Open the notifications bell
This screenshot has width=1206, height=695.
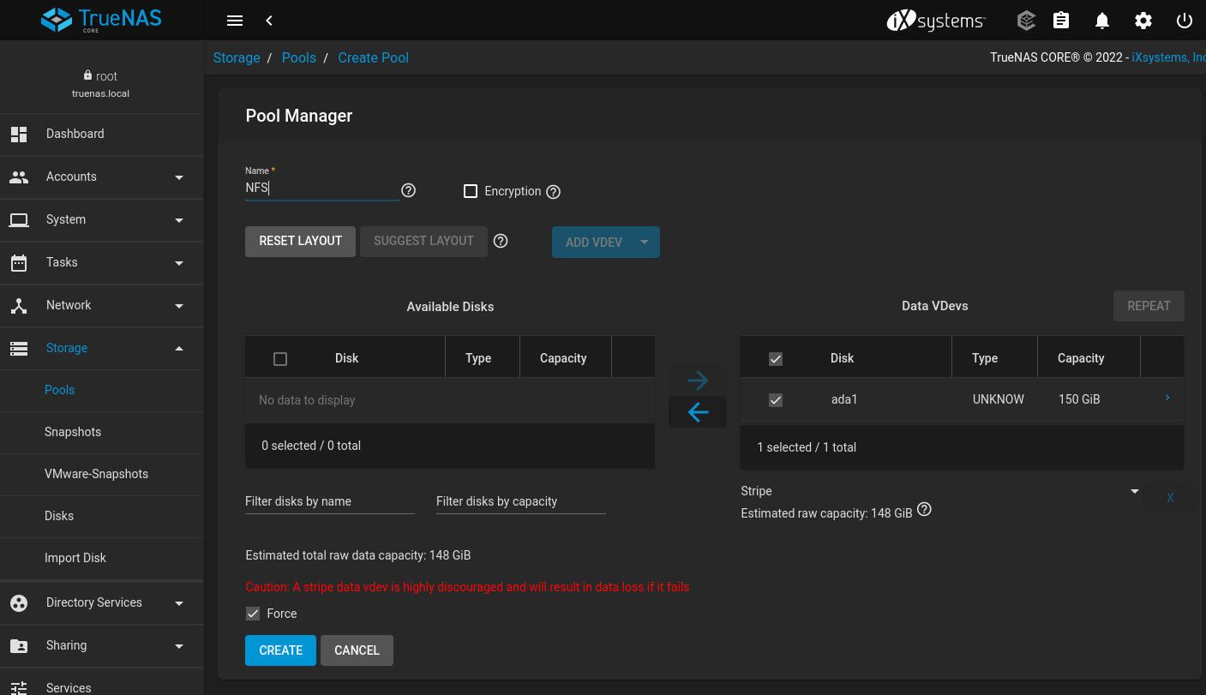click(x=1102, y=20)
